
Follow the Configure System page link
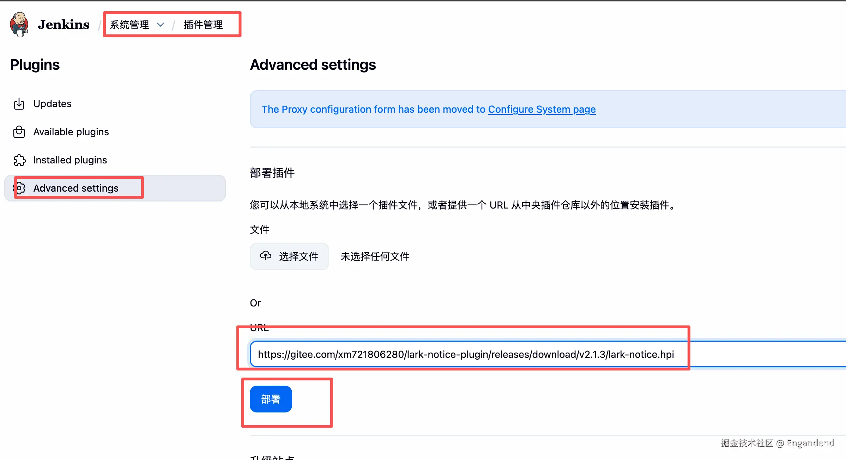click(542, 110)
